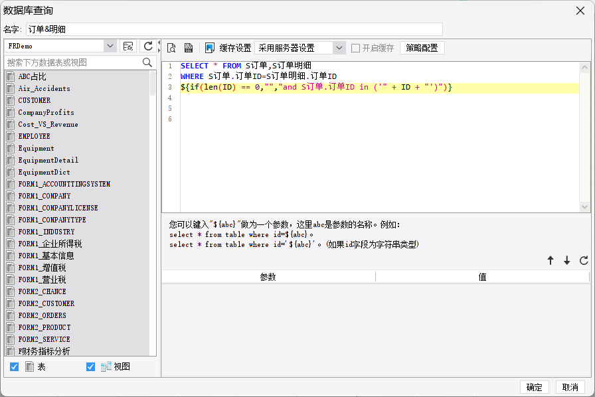595x397 pixels.
Task: Open the FRDemo connection dropdown
Action: (x=110, y=46)
